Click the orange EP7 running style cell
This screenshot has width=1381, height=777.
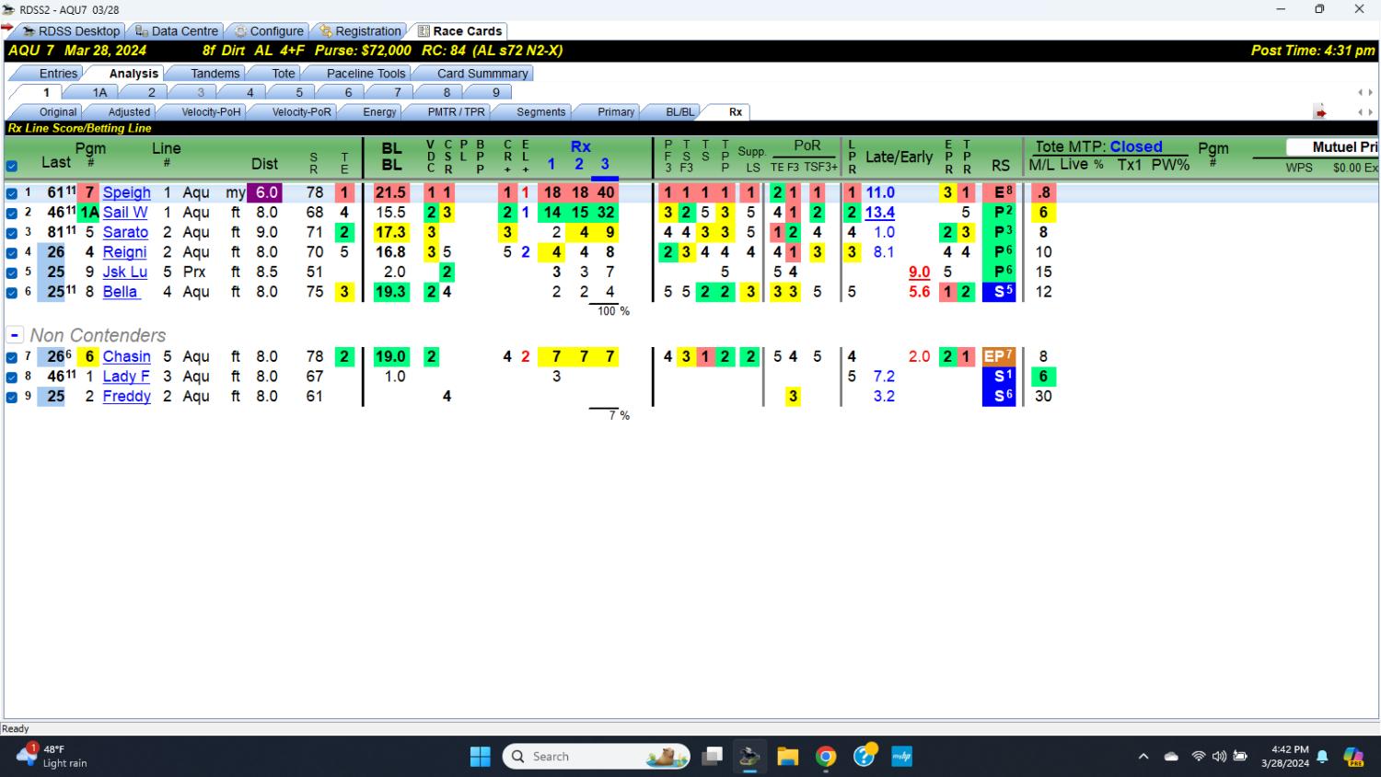(999, 356)
